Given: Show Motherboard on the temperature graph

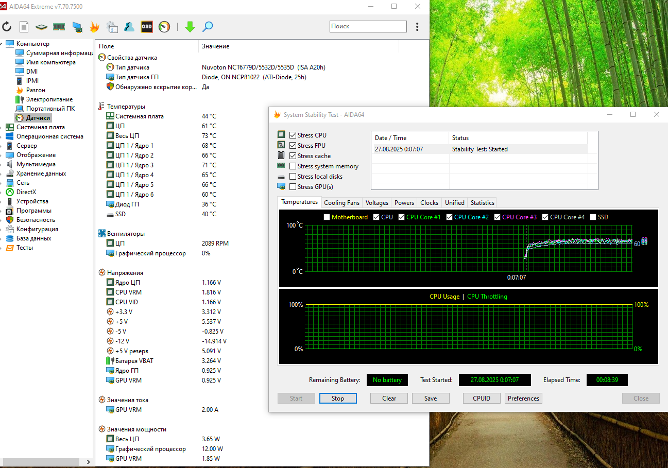Looking at the screenshot, I should [x=327, y=217].
